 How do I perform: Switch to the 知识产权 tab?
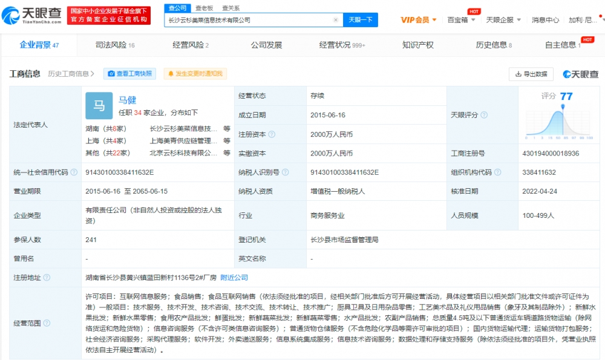click(x=418, y=45)
